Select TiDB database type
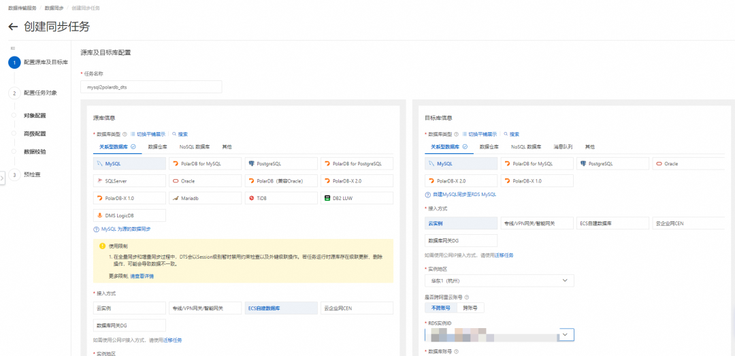735x356 pixels. (x=281, y=198)
